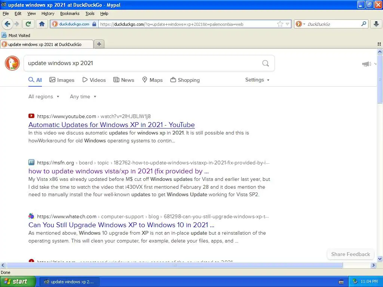The width and height of the screenshot is (383, 287).
Task: Click the 11:04 PM taskbar clock
Action: [x=369, y=281]
